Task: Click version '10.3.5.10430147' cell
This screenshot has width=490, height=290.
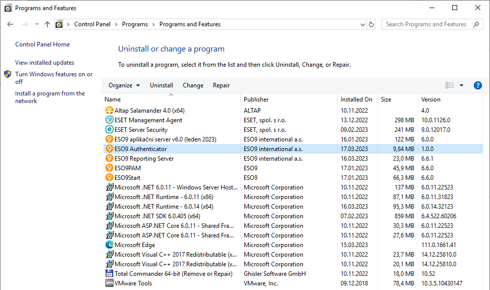Action: click(x=442, y=283)
